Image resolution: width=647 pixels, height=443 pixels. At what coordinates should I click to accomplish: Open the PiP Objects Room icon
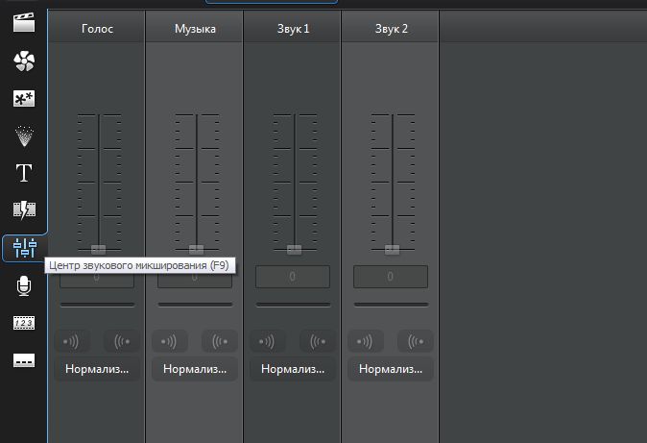pos(24,99)
